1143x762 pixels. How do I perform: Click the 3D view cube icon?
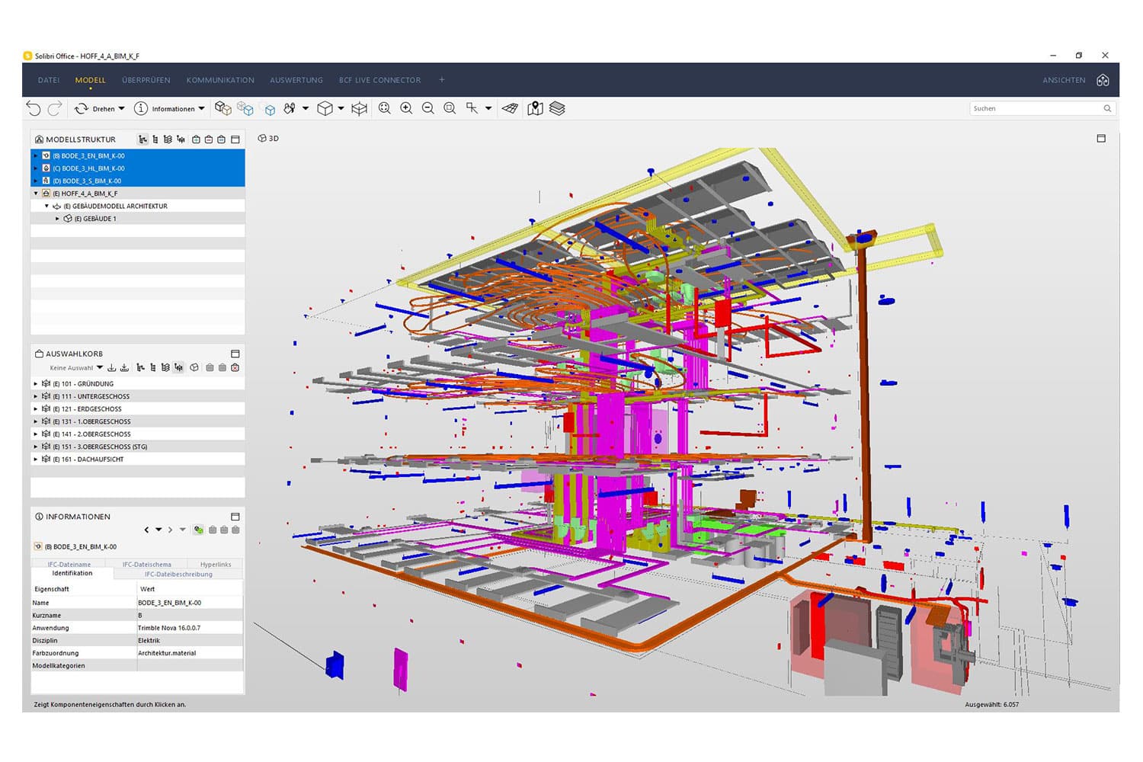click(325, 108)
